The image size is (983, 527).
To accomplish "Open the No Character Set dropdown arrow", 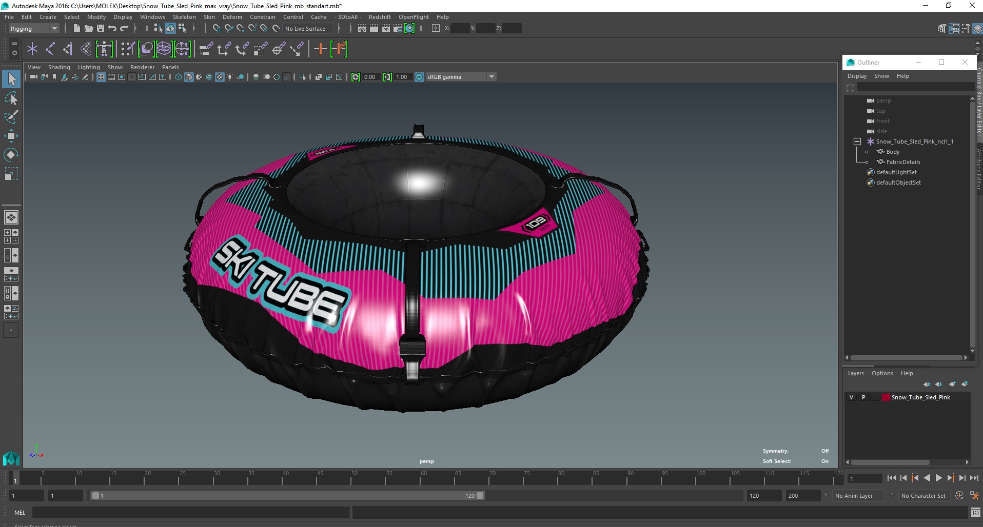I will coord(892,495).
